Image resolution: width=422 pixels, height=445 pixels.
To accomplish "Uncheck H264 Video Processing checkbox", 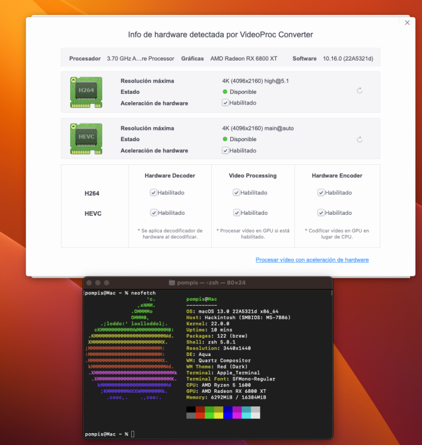I will point(236,193).
